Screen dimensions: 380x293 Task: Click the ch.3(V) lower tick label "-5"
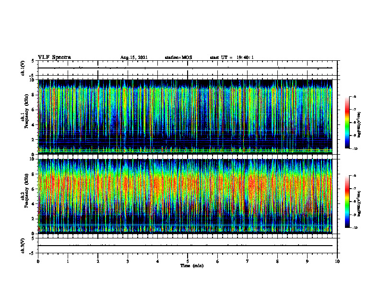(33, 253)
